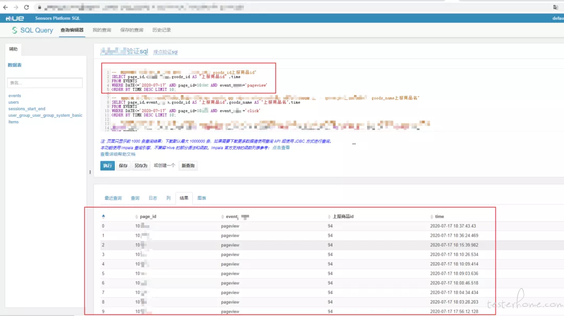Click time value 2020-07-17 18:36:24.469
This screenshot has height=316, width=564.
pos(454,236)
